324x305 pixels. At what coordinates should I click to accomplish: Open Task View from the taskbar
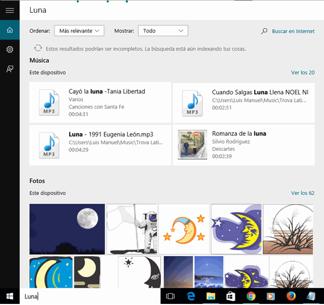(170, 296)
